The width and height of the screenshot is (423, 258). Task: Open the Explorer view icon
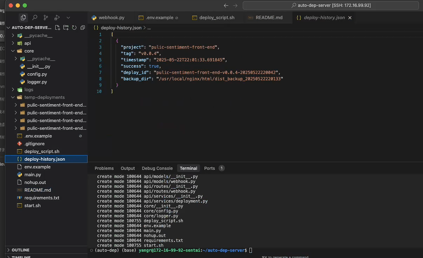click(x=23, y=18)
